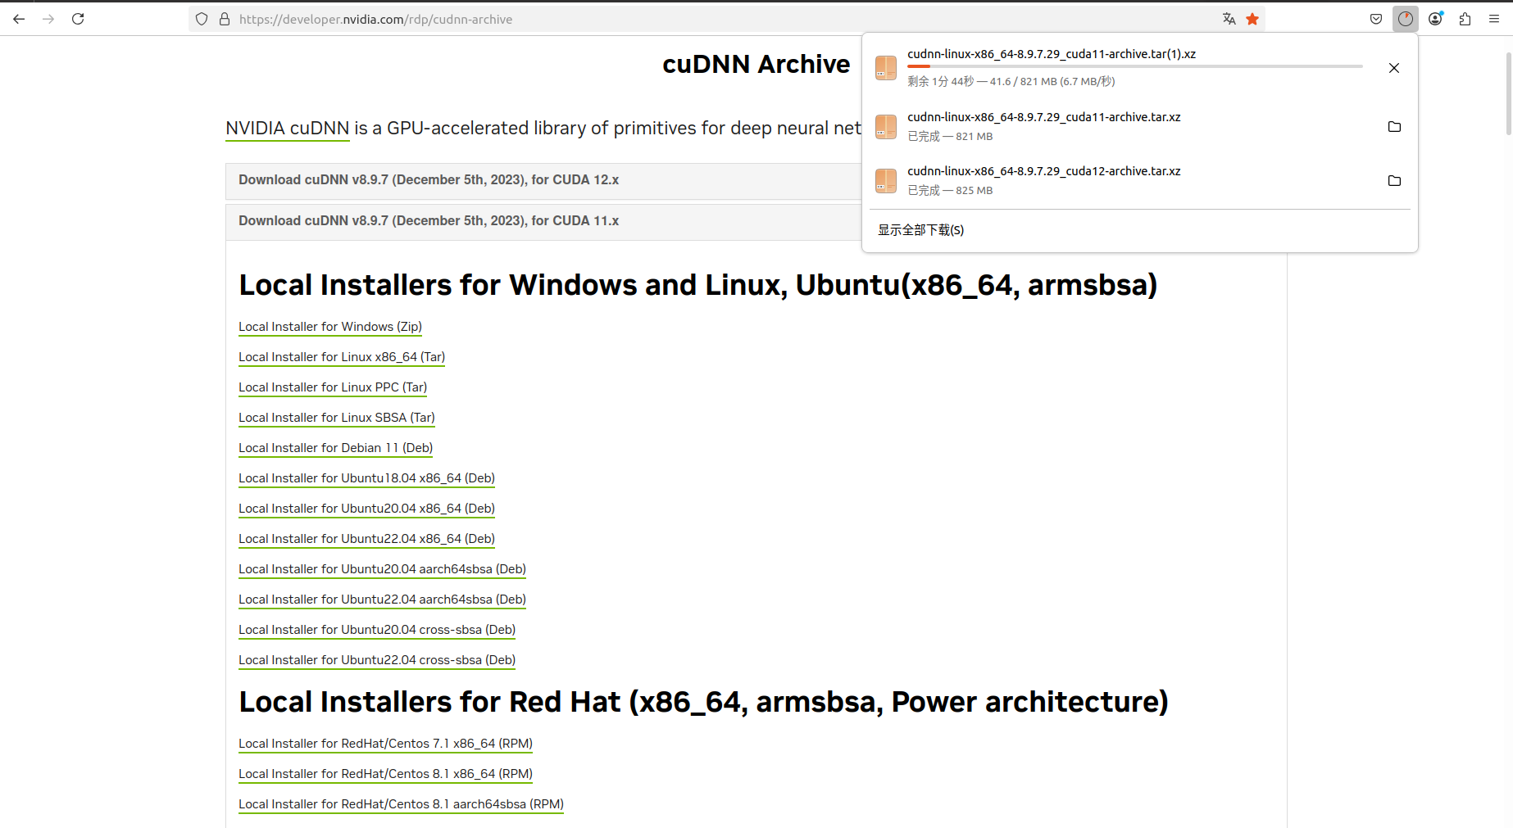Viewport: 1513px width, 828px height.
Task: Download Local Installer for Ubuntu20.04 aarch64sbsa (Deb)
Action: pos(382,569)
